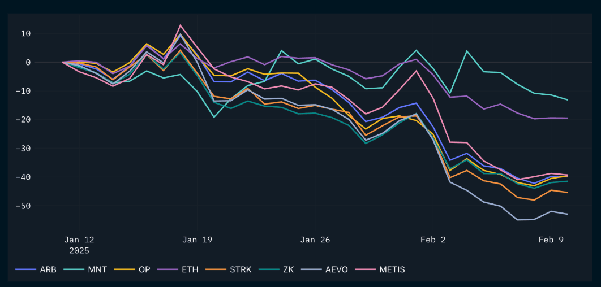Click the highest peak of the pink METIS line
The image size is (601, 287).
pos(180,25)
